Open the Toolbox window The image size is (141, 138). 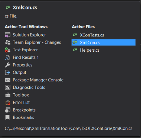point(21,95)
